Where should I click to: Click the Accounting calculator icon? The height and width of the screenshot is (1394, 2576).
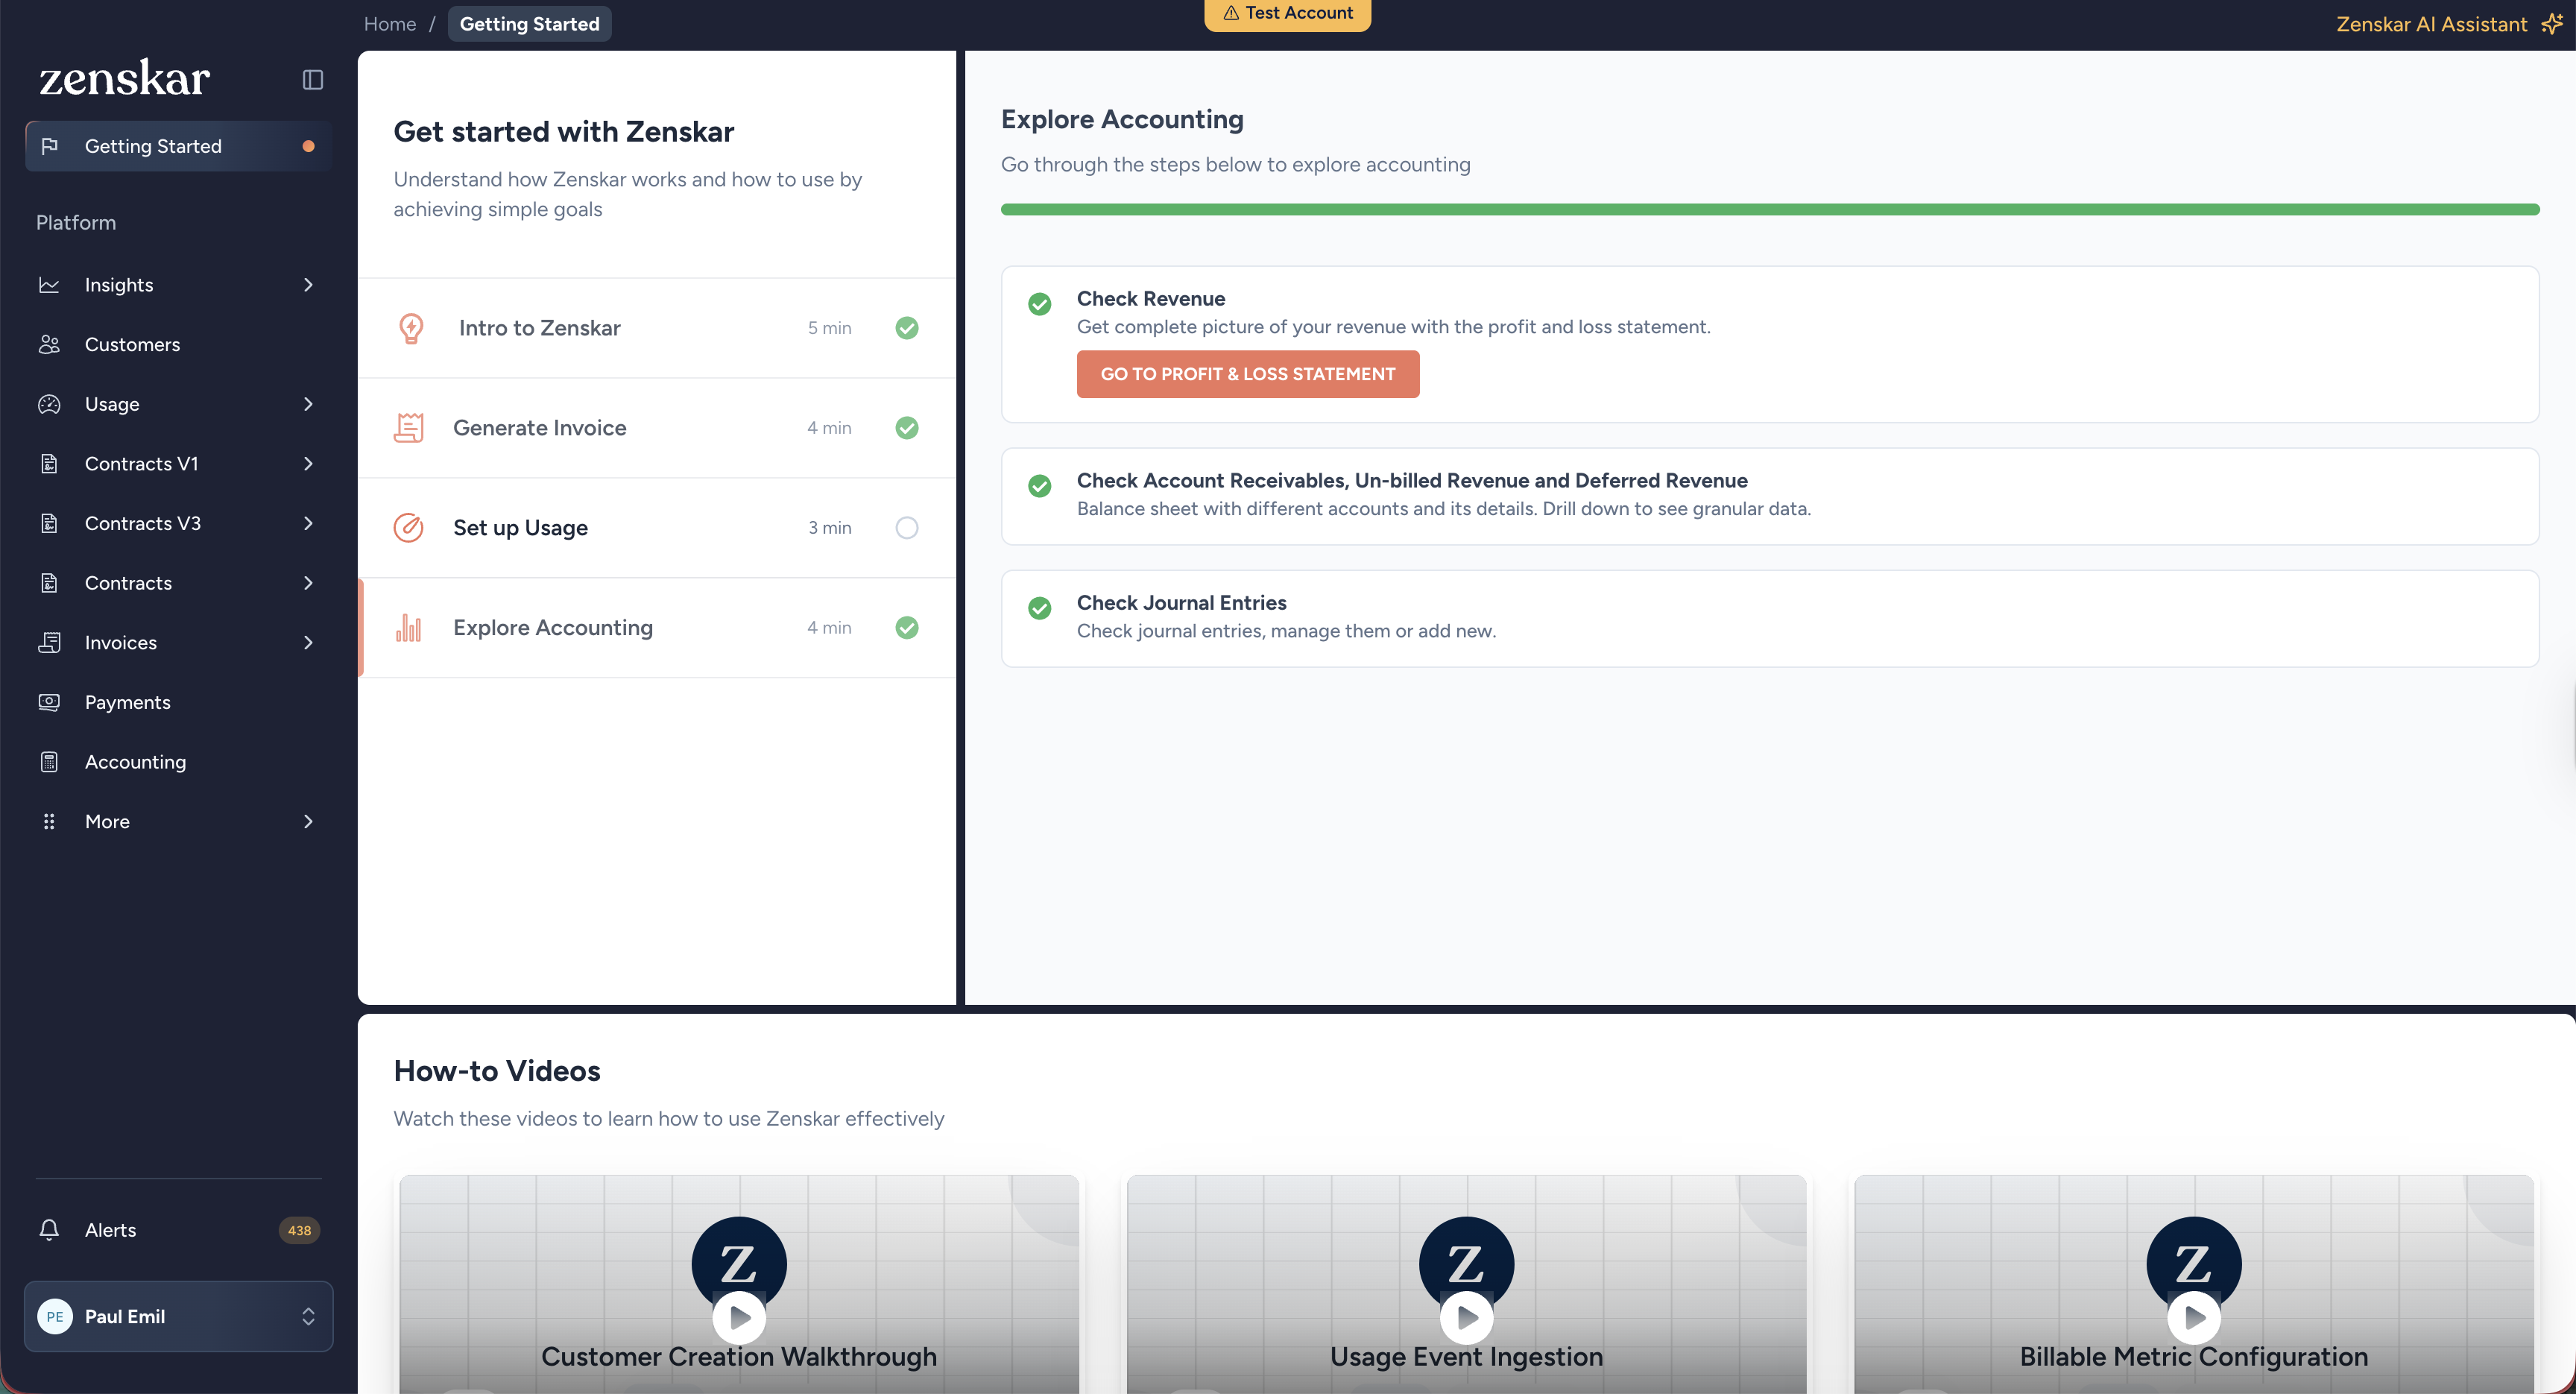(x=49, y=762)
